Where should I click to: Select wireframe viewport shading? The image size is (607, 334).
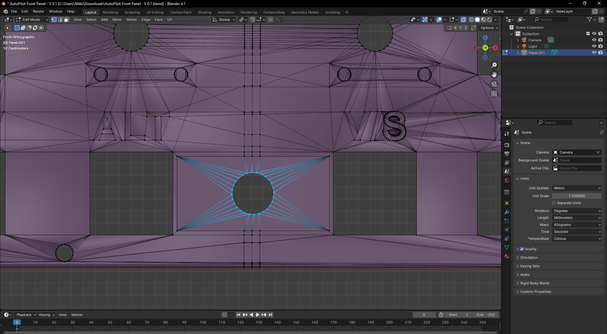(471, 20)
